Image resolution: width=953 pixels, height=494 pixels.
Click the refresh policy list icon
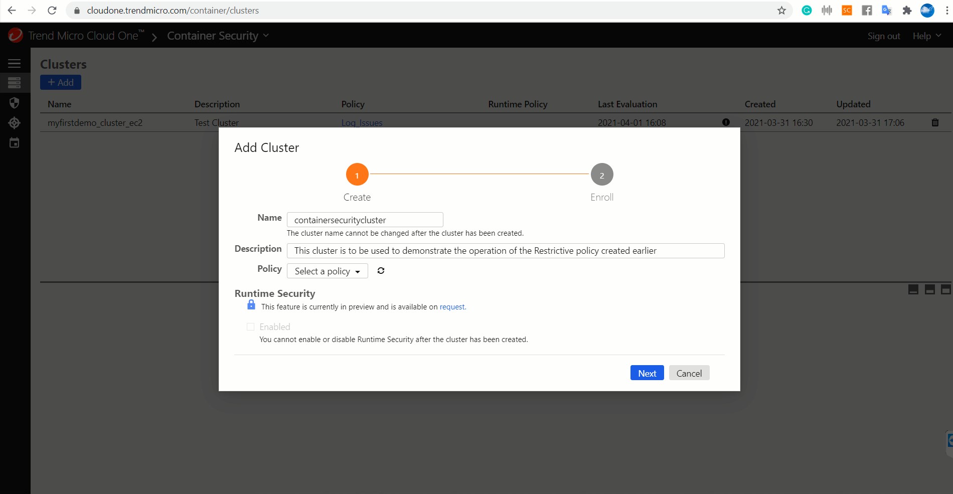[381, 271]
